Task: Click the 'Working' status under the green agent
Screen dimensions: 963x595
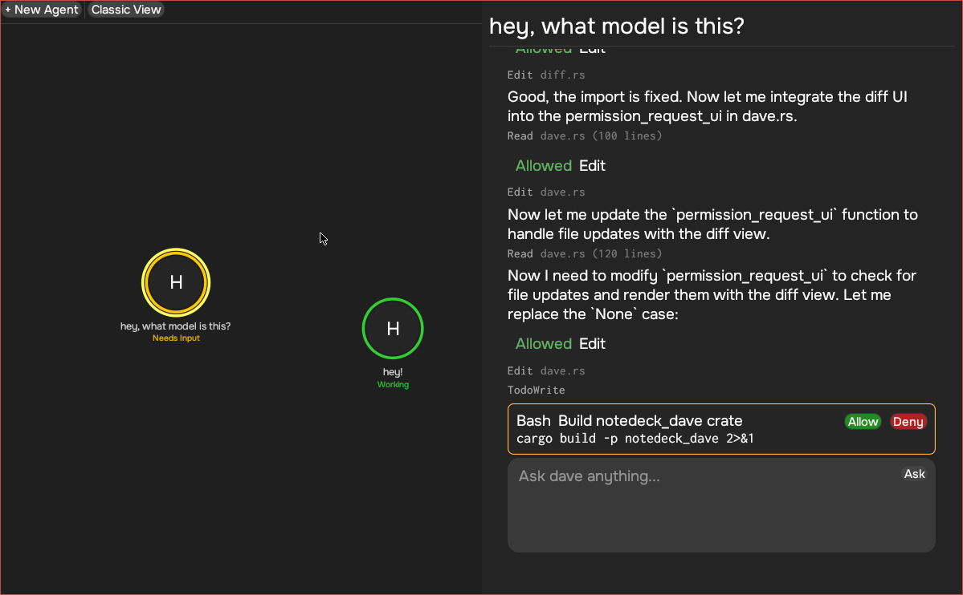Action: click(393, 385)
